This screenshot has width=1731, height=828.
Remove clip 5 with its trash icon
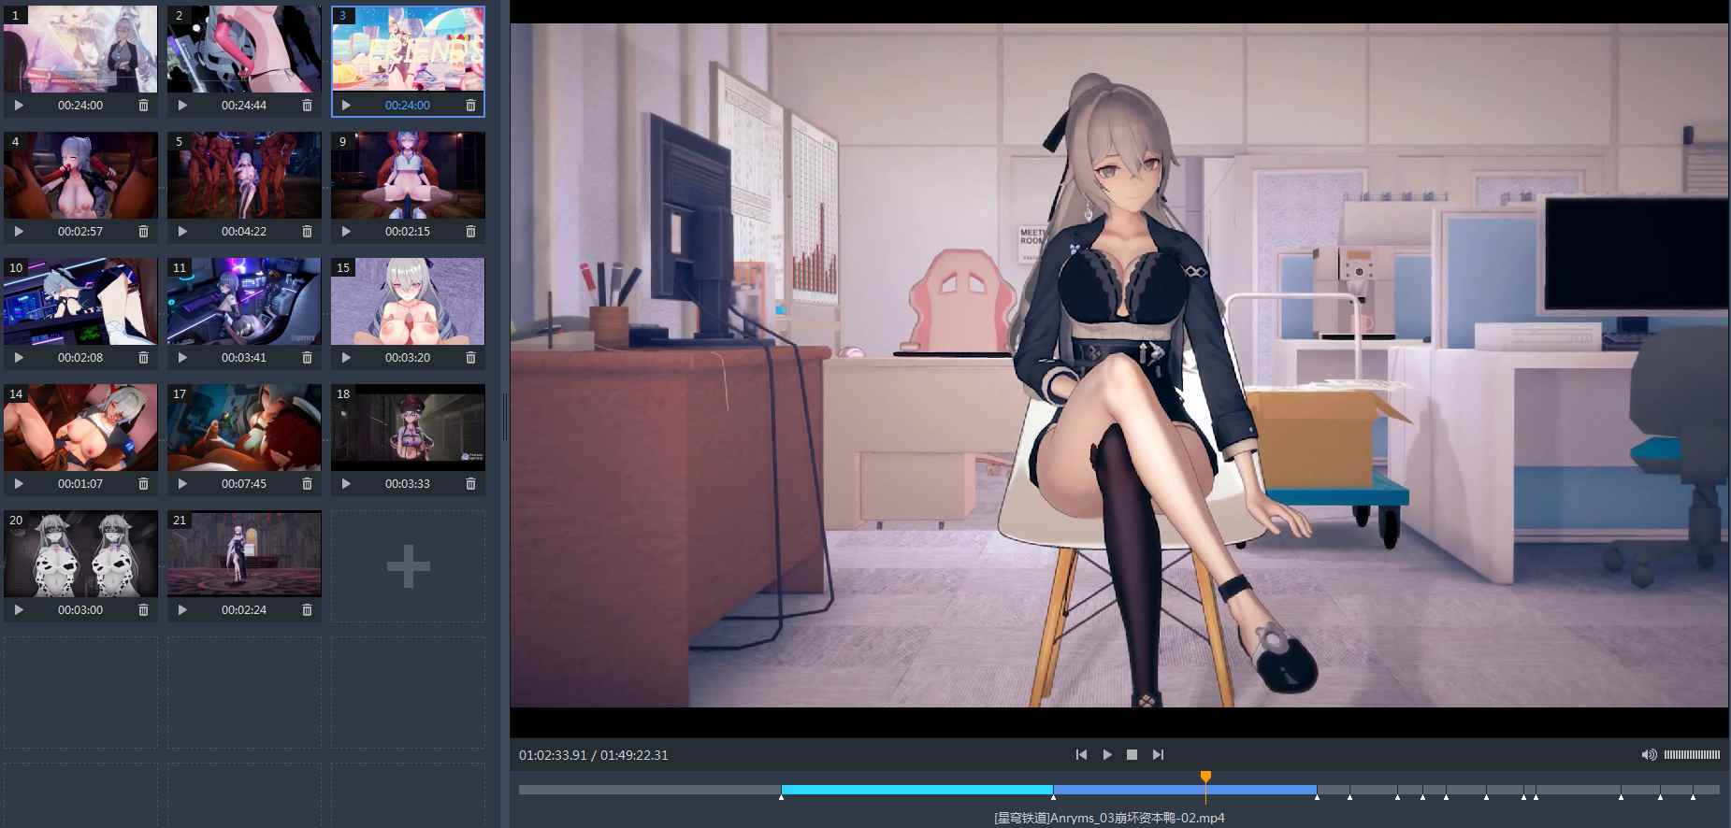click(x=307, y=232)
